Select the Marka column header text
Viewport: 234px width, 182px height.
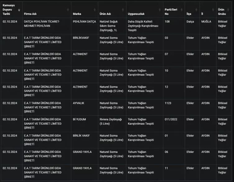point(77,14)
